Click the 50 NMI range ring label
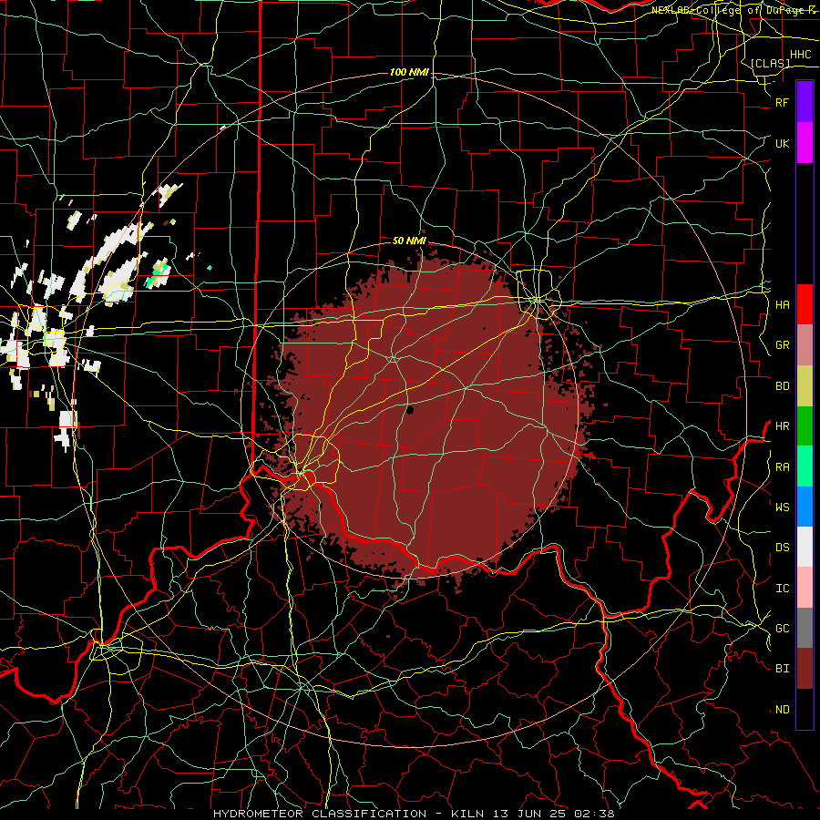This screenshot has width=820, height=820. 409,241
